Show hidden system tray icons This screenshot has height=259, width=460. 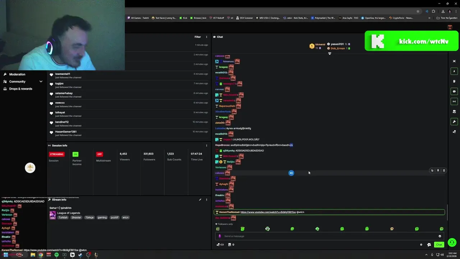(427, 255)
